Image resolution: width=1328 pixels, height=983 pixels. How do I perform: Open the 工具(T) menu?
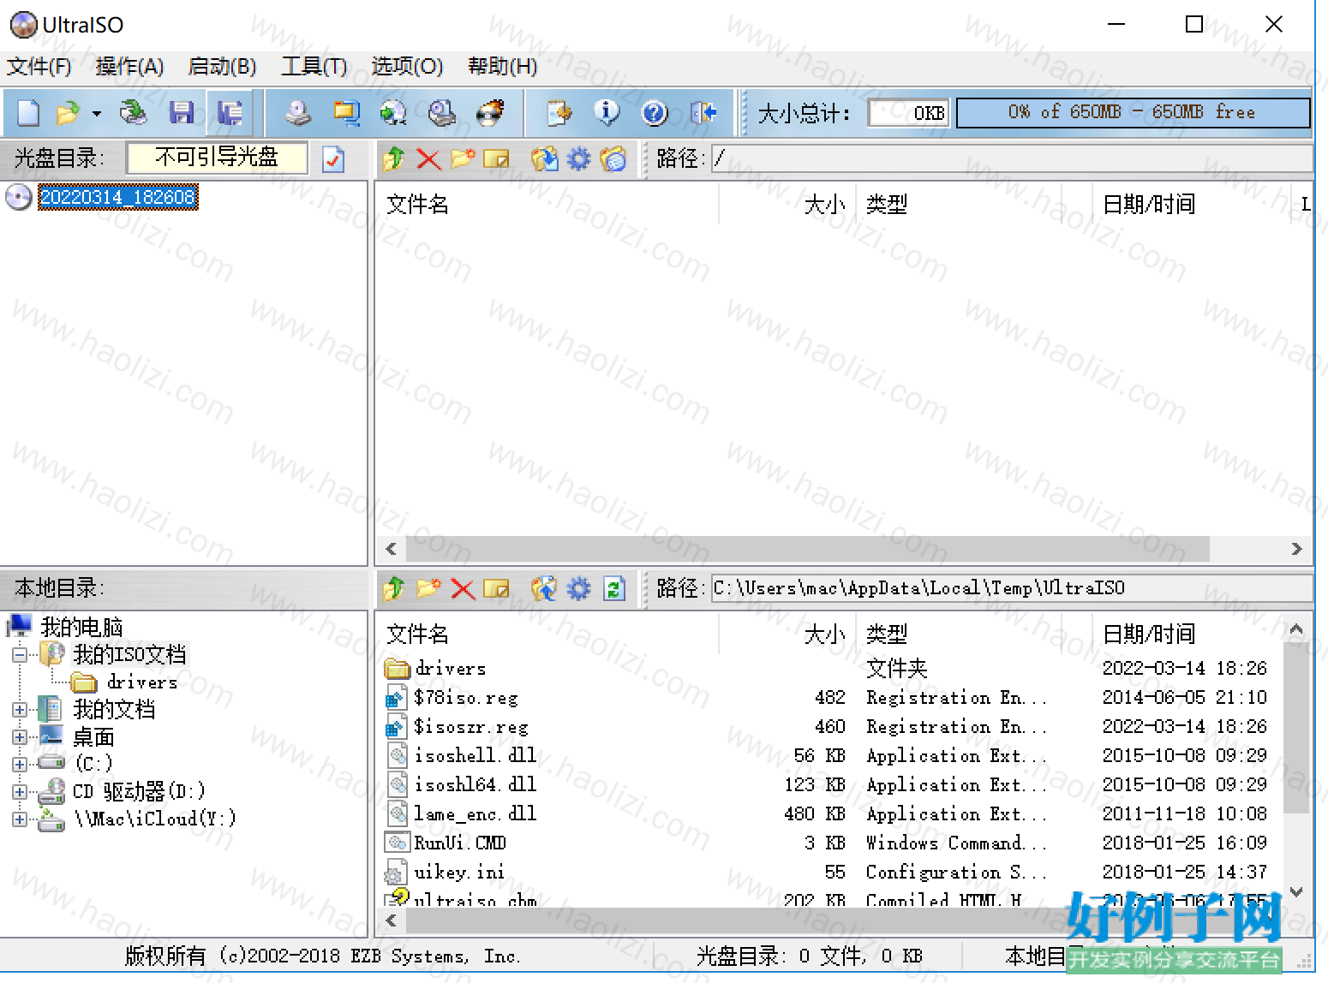tap(314, 66)
